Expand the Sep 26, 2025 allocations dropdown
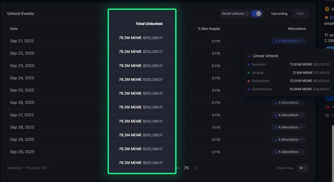The height and width of the screenshot is (182, 334). click(x=288, y=103)
